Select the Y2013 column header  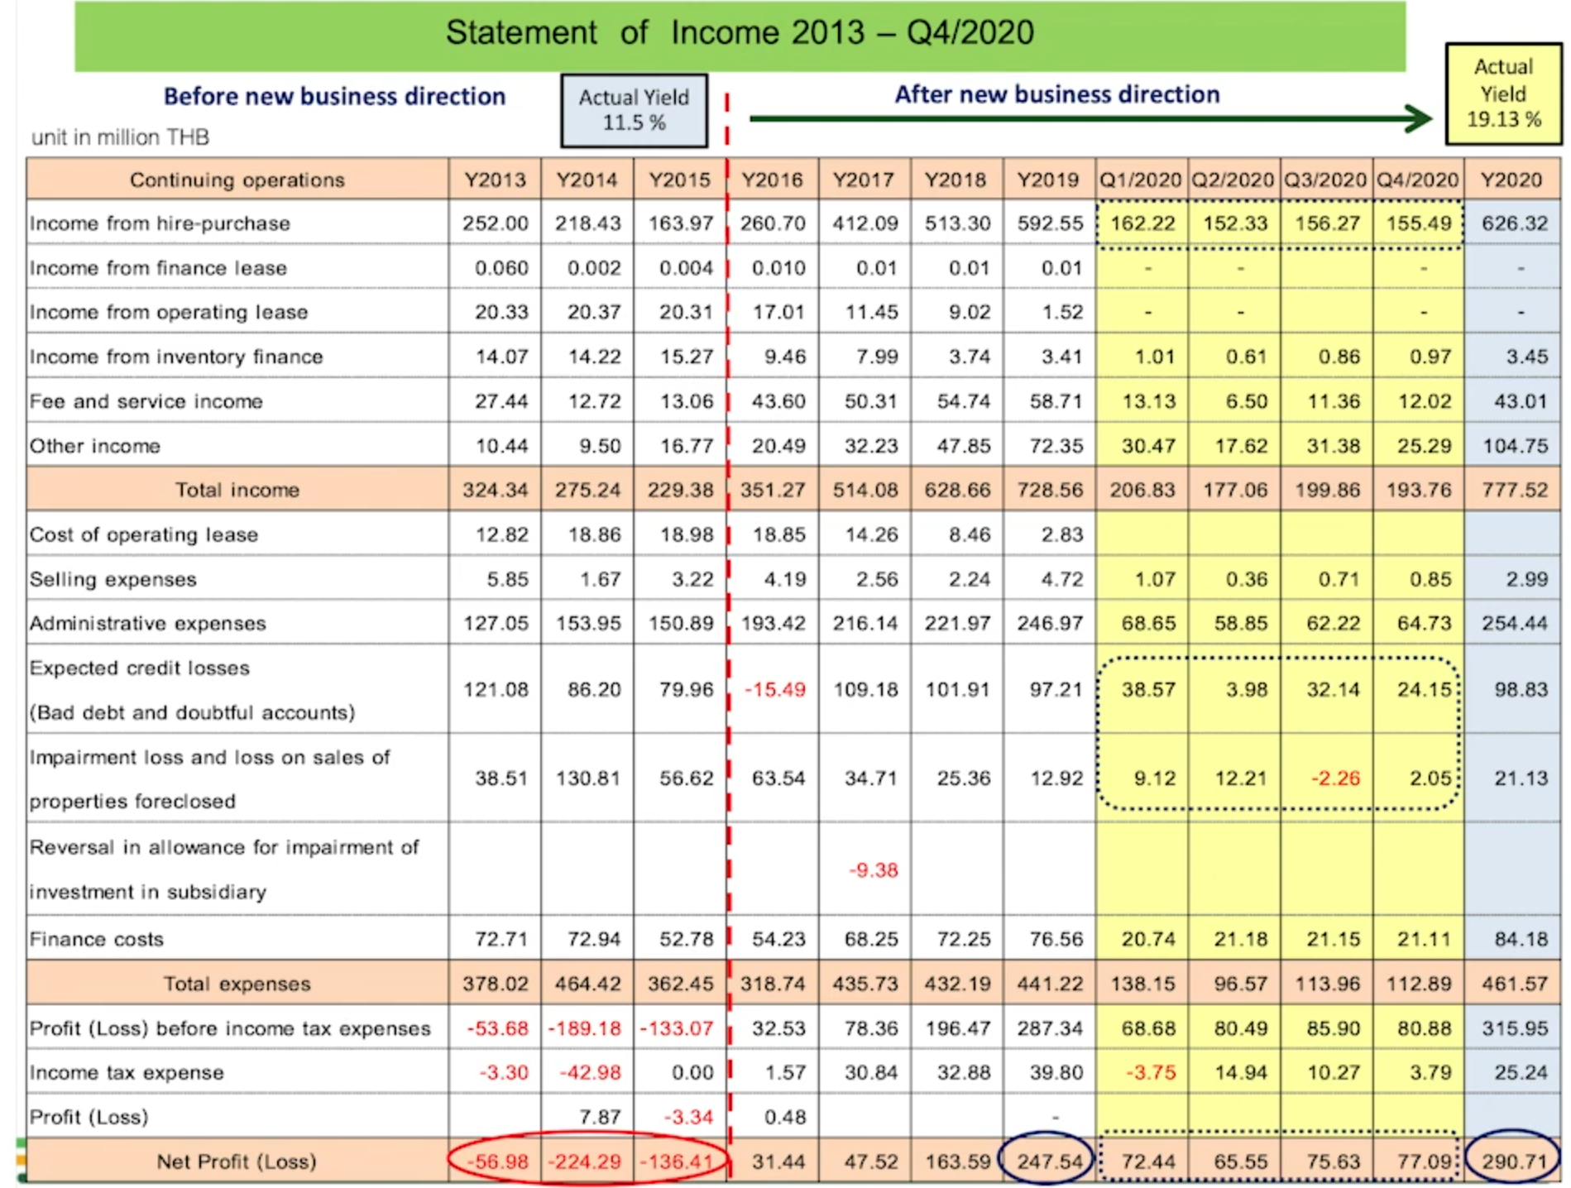pyautogui.click(x=495, y=180)
